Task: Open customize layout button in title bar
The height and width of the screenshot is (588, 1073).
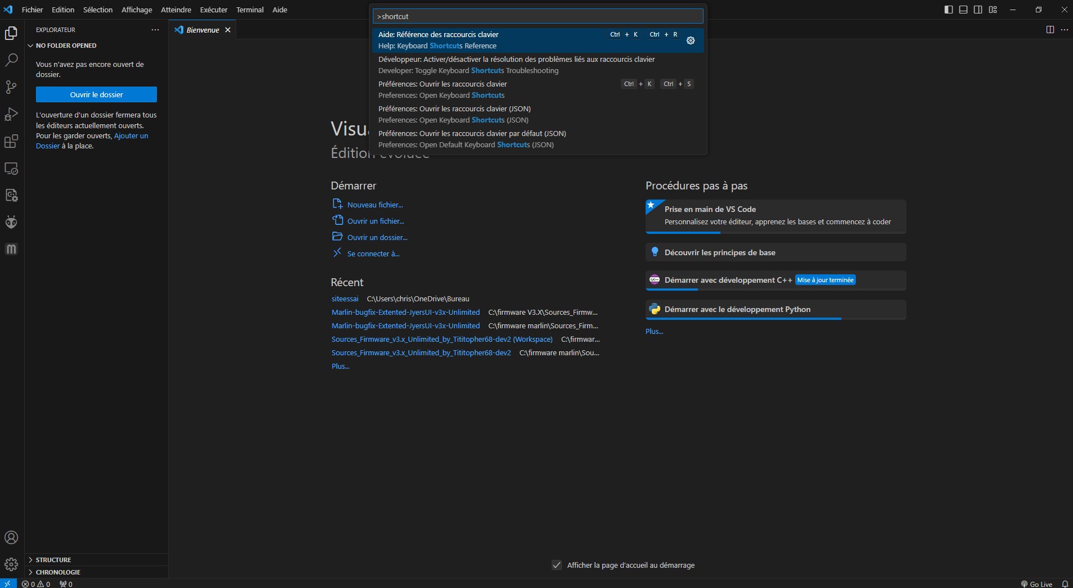Action: pos(993,10)
